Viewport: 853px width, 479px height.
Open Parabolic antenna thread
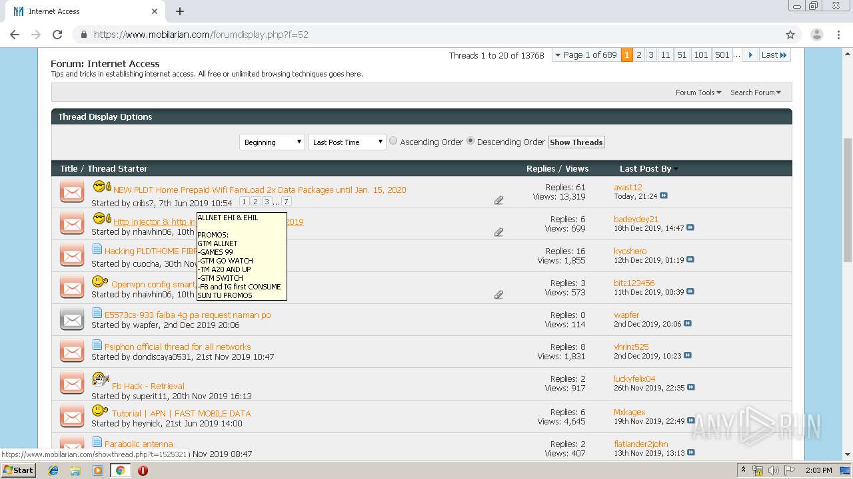pos(139,444)
